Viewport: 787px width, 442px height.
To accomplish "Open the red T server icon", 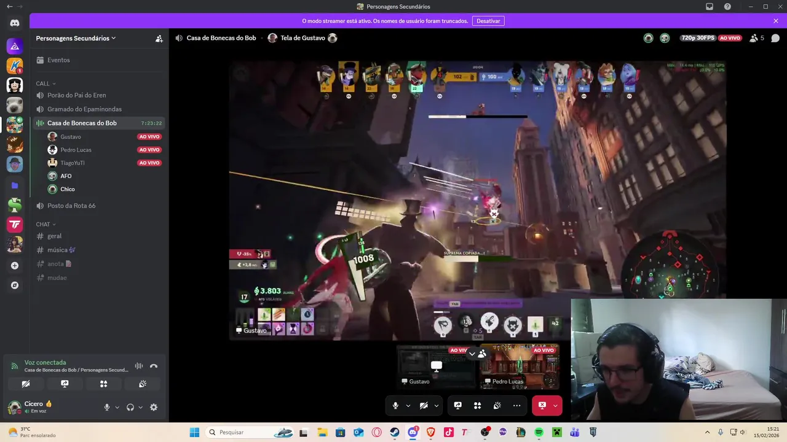I will (15, 225).
